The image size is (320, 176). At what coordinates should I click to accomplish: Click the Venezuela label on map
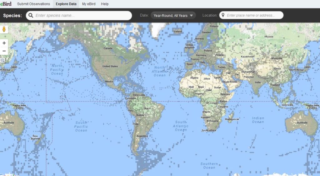pyautogui.click(x=139, y=95)
